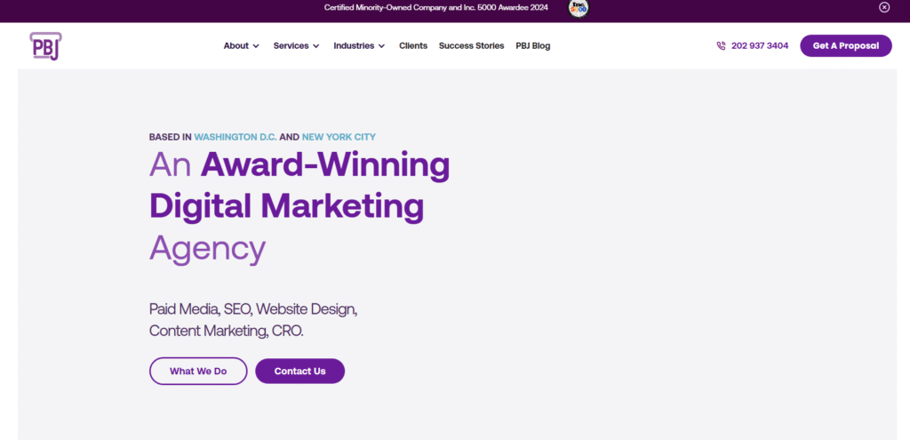910x440 pixels.
Task: Go to the Clients page
Action: 413,46
